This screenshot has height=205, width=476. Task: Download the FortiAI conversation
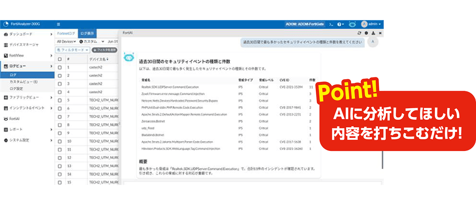coord(373,33)
